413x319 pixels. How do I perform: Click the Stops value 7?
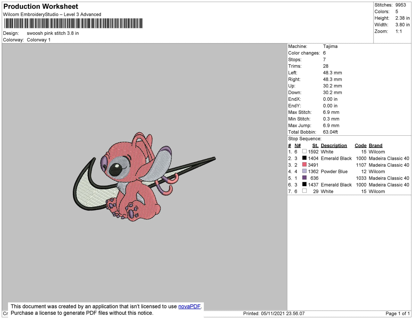324,59
